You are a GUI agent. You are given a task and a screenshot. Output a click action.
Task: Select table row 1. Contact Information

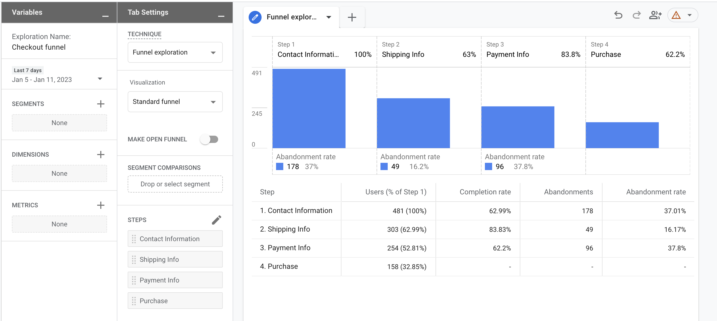click(473, 211)
